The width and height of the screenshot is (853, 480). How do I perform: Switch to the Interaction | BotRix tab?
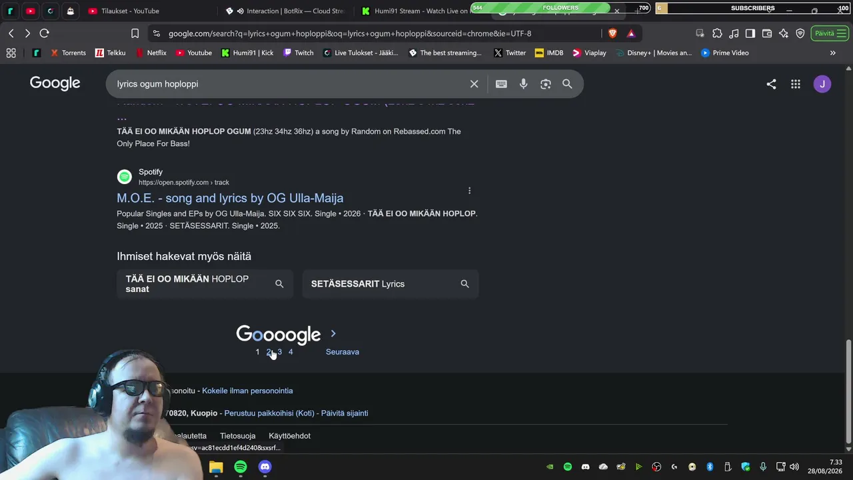pos(285,11)
